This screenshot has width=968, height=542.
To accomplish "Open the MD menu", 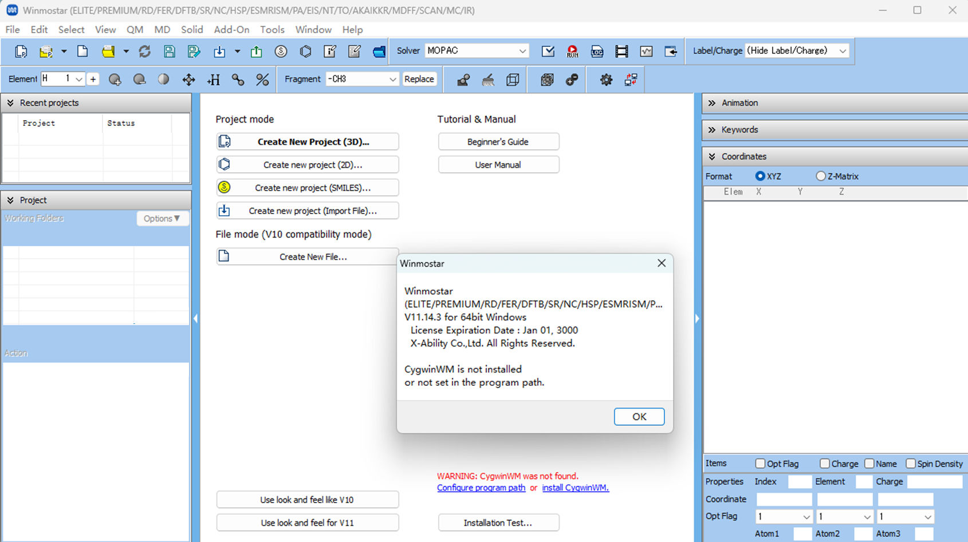I will [x=162, y=30].
